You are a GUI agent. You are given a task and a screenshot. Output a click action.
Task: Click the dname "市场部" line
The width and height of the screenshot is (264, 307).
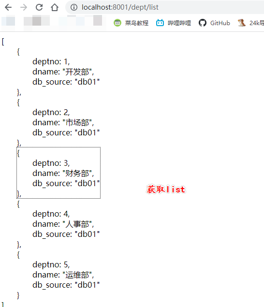tap(63, 123)
